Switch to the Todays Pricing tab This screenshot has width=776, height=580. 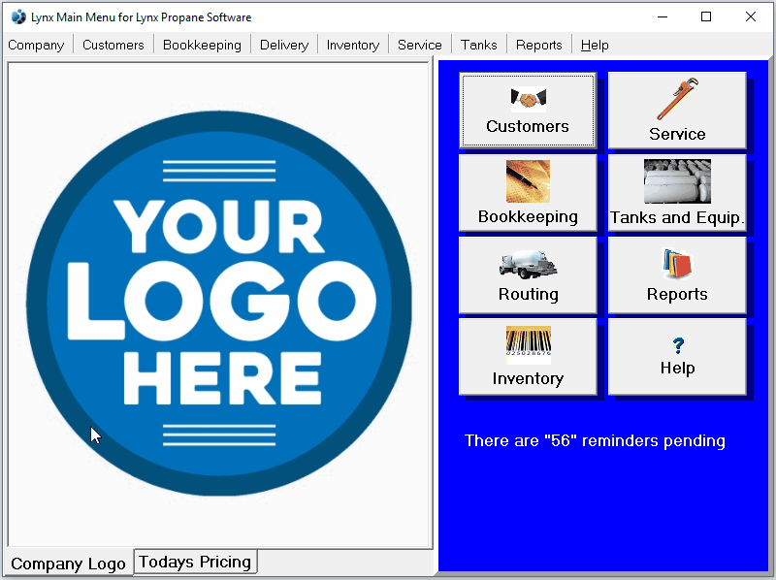195,561
